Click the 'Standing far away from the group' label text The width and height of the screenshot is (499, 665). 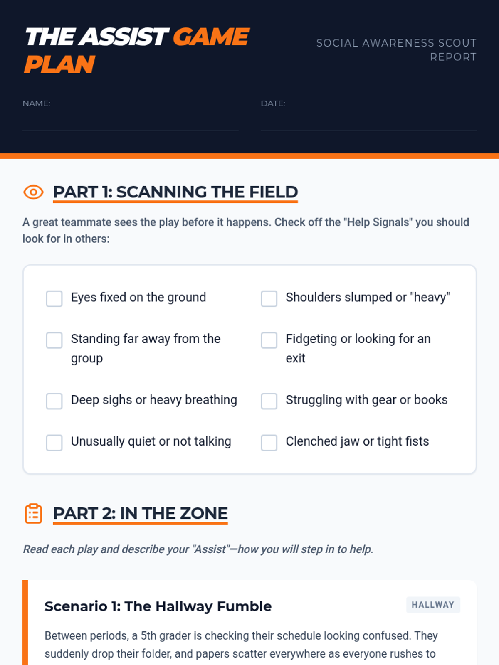point(146,348)
